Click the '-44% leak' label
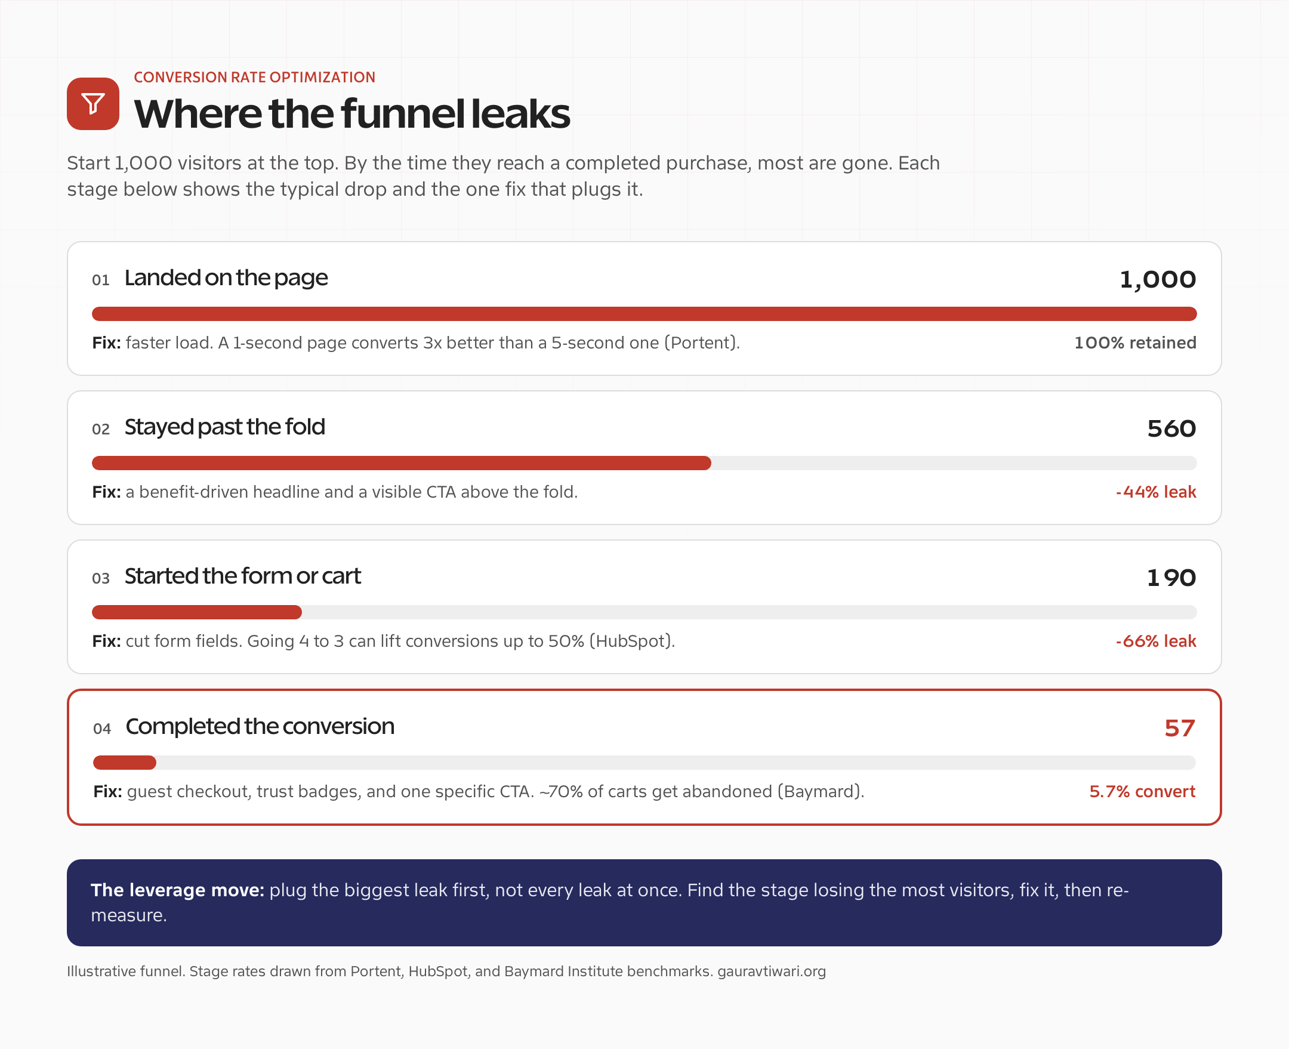This screenshot has height=1049, width=1289. [1155, 492]
